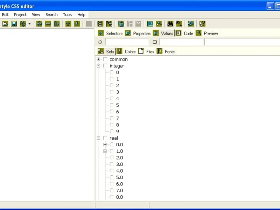This screenshot has width=280, height=210.
Task: Select the radio button for integer 5
Action: pyautogui.click(x=112, y=105)
